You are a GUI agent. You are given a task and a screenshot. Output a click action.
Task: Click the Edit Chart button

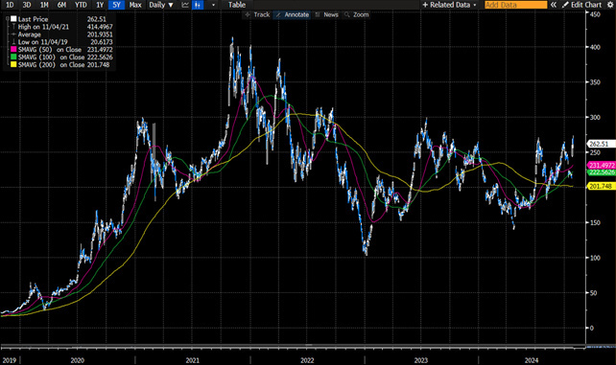point(582,5)
